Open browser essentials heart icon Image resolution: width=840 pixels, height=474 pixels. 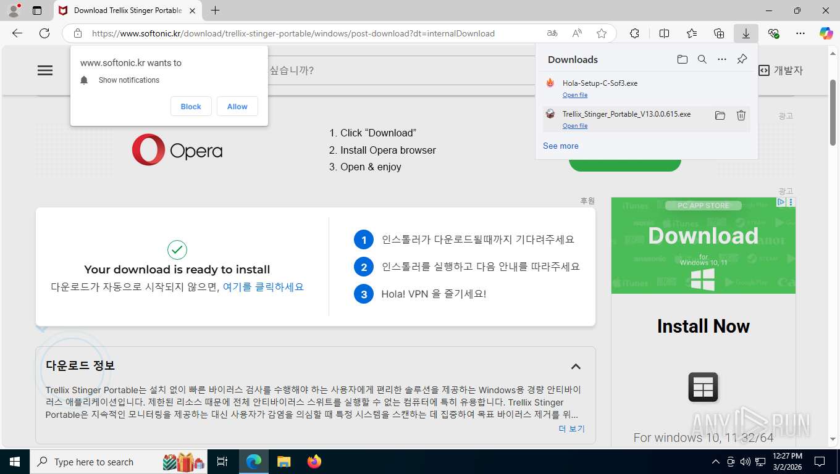tap(773, 33)
